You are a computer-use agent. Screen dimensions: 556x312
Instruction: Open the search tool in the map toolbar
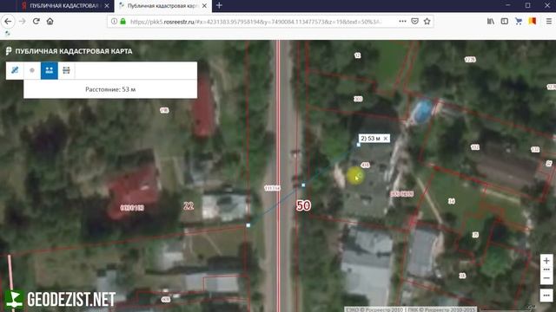click(15, 70)
